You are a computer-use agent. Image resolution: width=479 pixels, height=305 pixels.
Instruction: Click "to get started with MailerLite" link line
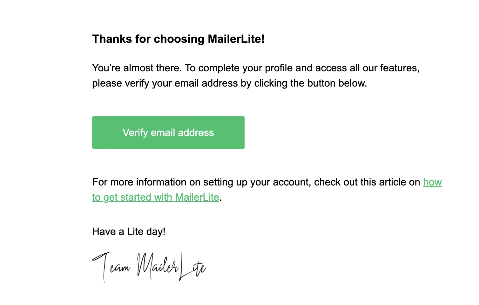click(x=156, y=198)
